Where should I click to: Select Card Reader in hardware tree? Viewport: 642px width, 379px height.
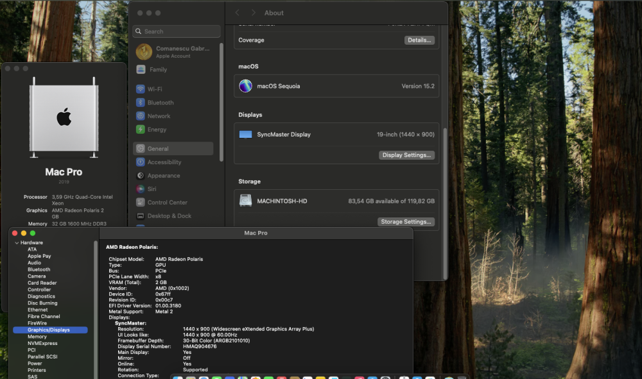click(x=42, y=283)
